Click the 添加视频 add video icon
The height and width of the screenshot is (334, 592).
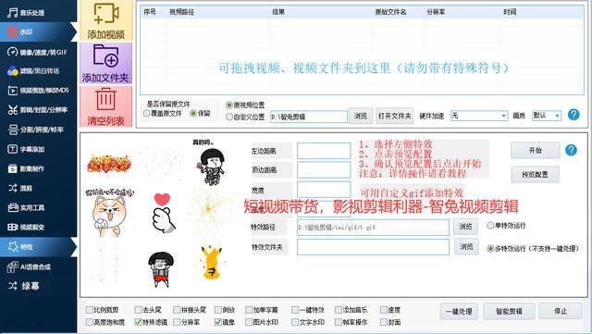106,20
